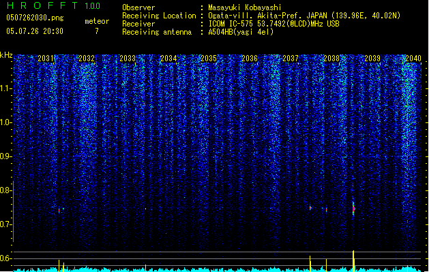
Task: Click the 0.7 kHz axis label
Action: coord(6,224)
